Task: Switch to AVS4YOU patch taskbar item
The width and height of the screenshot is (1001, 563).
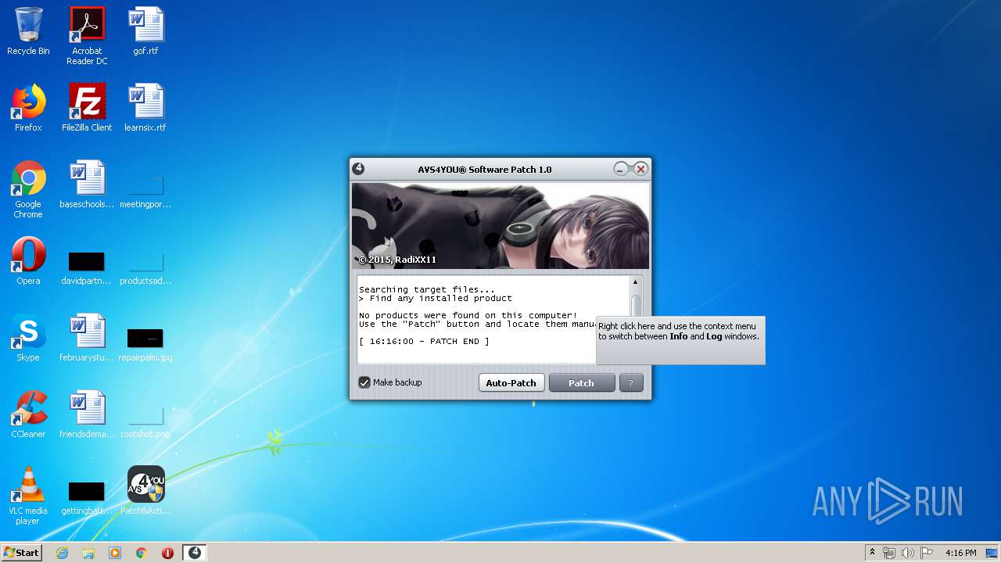Action: tap(195, 553)
